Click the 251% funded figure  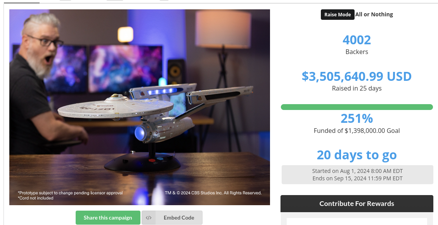pos(357,119)
